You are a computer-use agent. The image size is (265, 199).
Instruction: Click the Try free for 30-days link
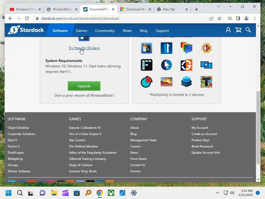click(x=84, y=48)
